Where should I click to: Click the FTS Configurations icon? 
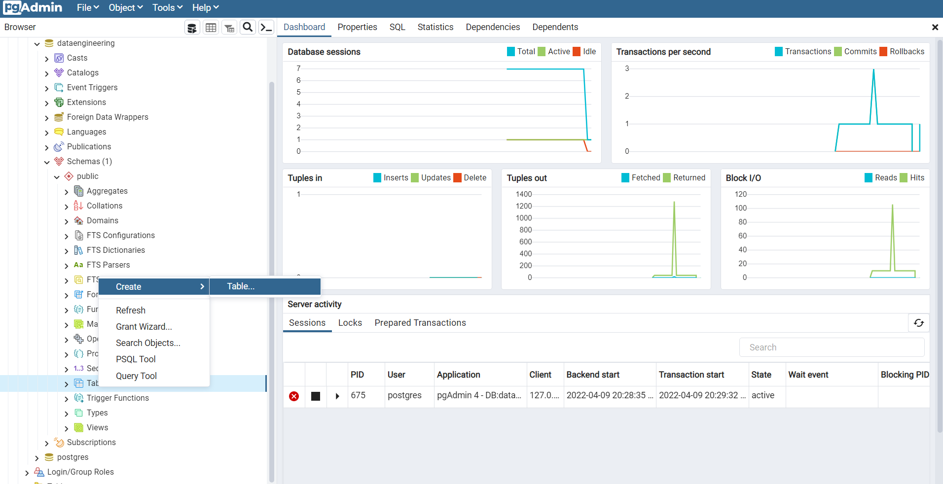[78, 236]
